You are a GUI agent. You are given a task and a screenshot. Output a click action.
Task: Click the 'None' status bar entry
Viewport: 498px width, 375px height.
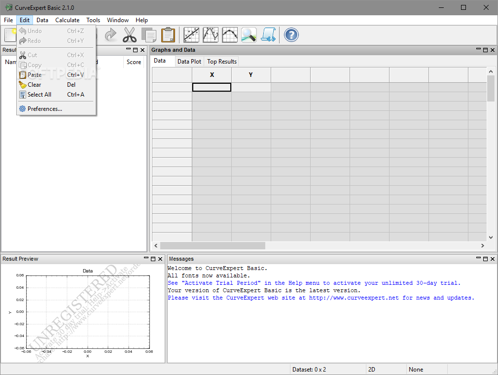coord(416,369)
